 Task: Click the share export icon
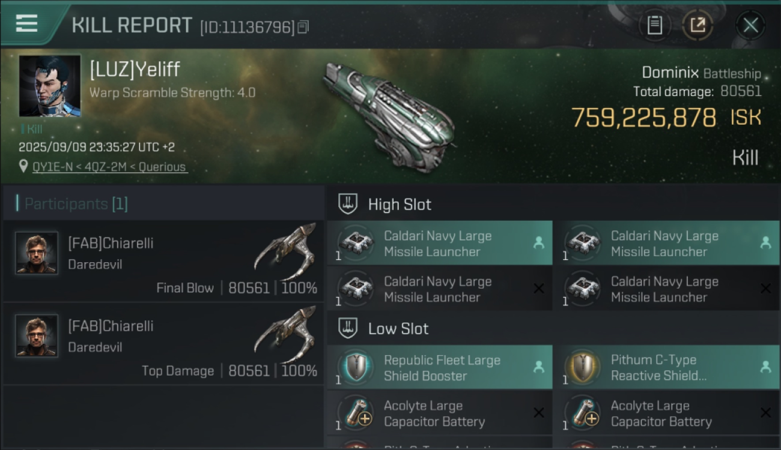[x=697, y=25]
